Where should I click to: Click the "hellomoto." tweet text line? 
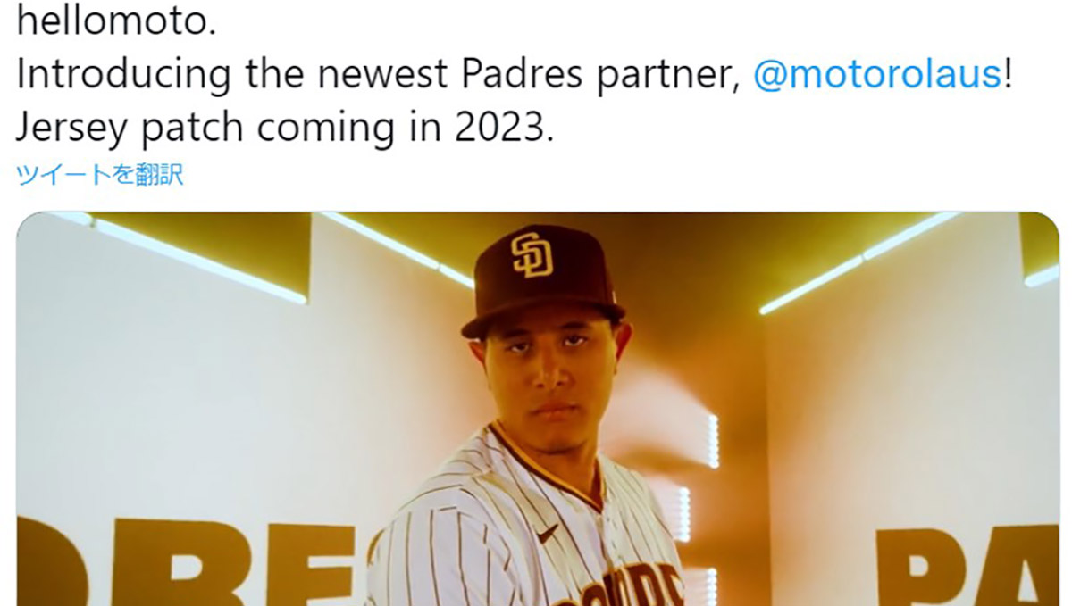pos(116,21)
